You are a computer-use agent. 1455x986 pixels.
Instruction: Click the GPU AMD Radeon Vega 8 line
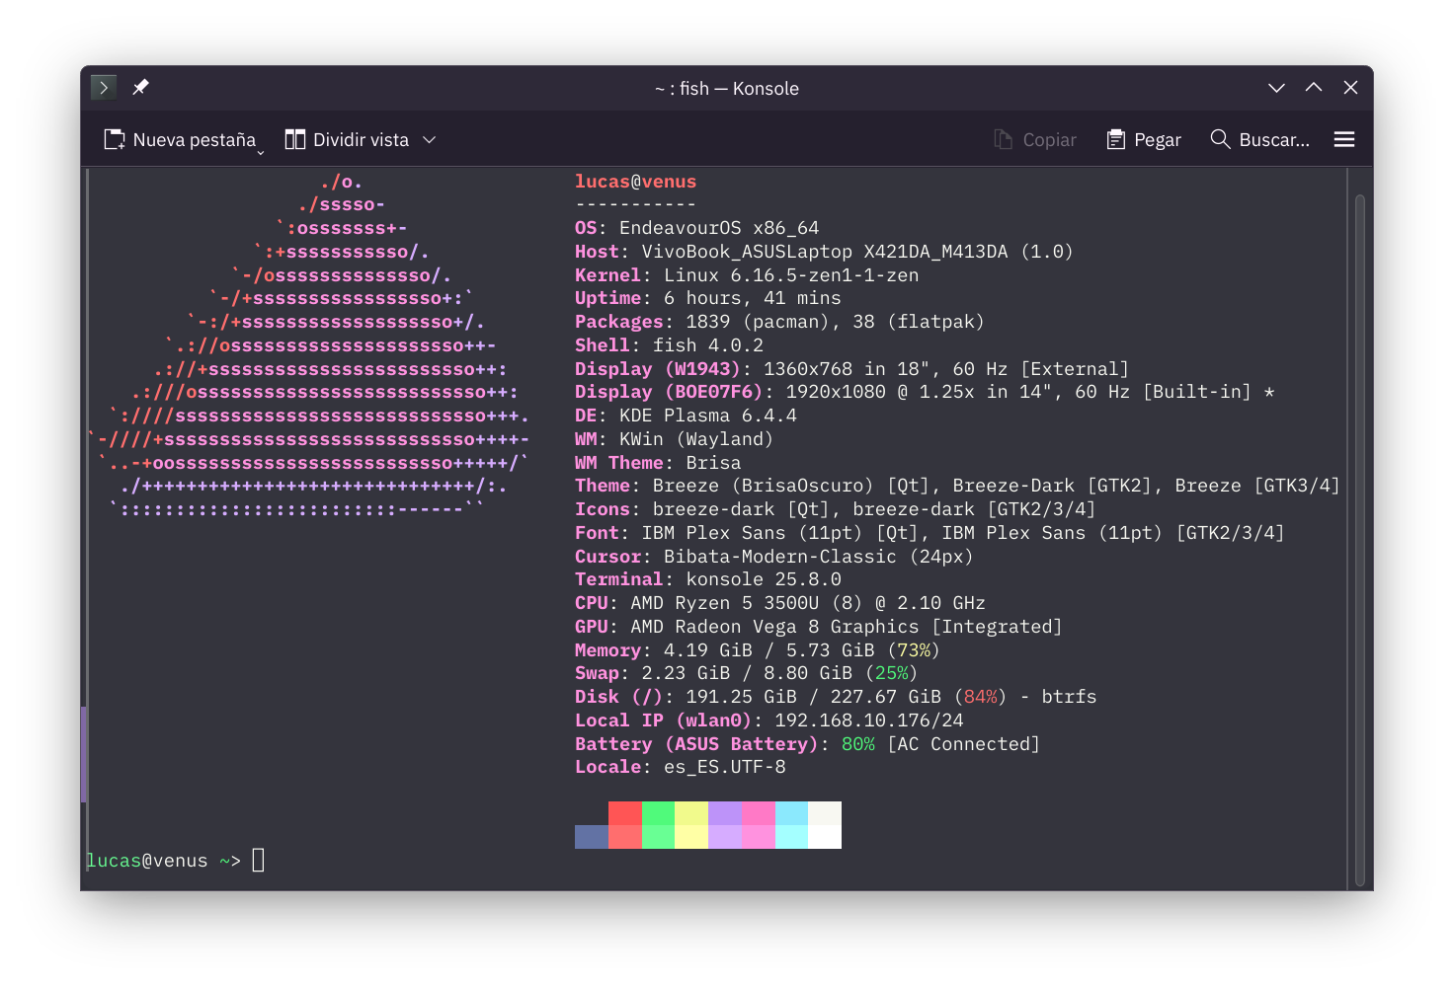click(x=818, y=627)
